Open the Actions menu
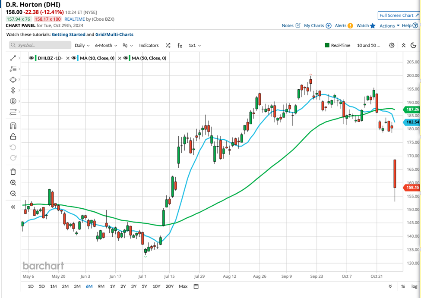The width and height of the screenshot is (421, 298). pos(389,26)
